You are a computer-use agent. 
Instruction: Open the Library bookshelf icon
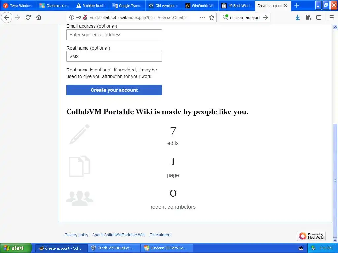pyautogui.click(x=308, y=17)
